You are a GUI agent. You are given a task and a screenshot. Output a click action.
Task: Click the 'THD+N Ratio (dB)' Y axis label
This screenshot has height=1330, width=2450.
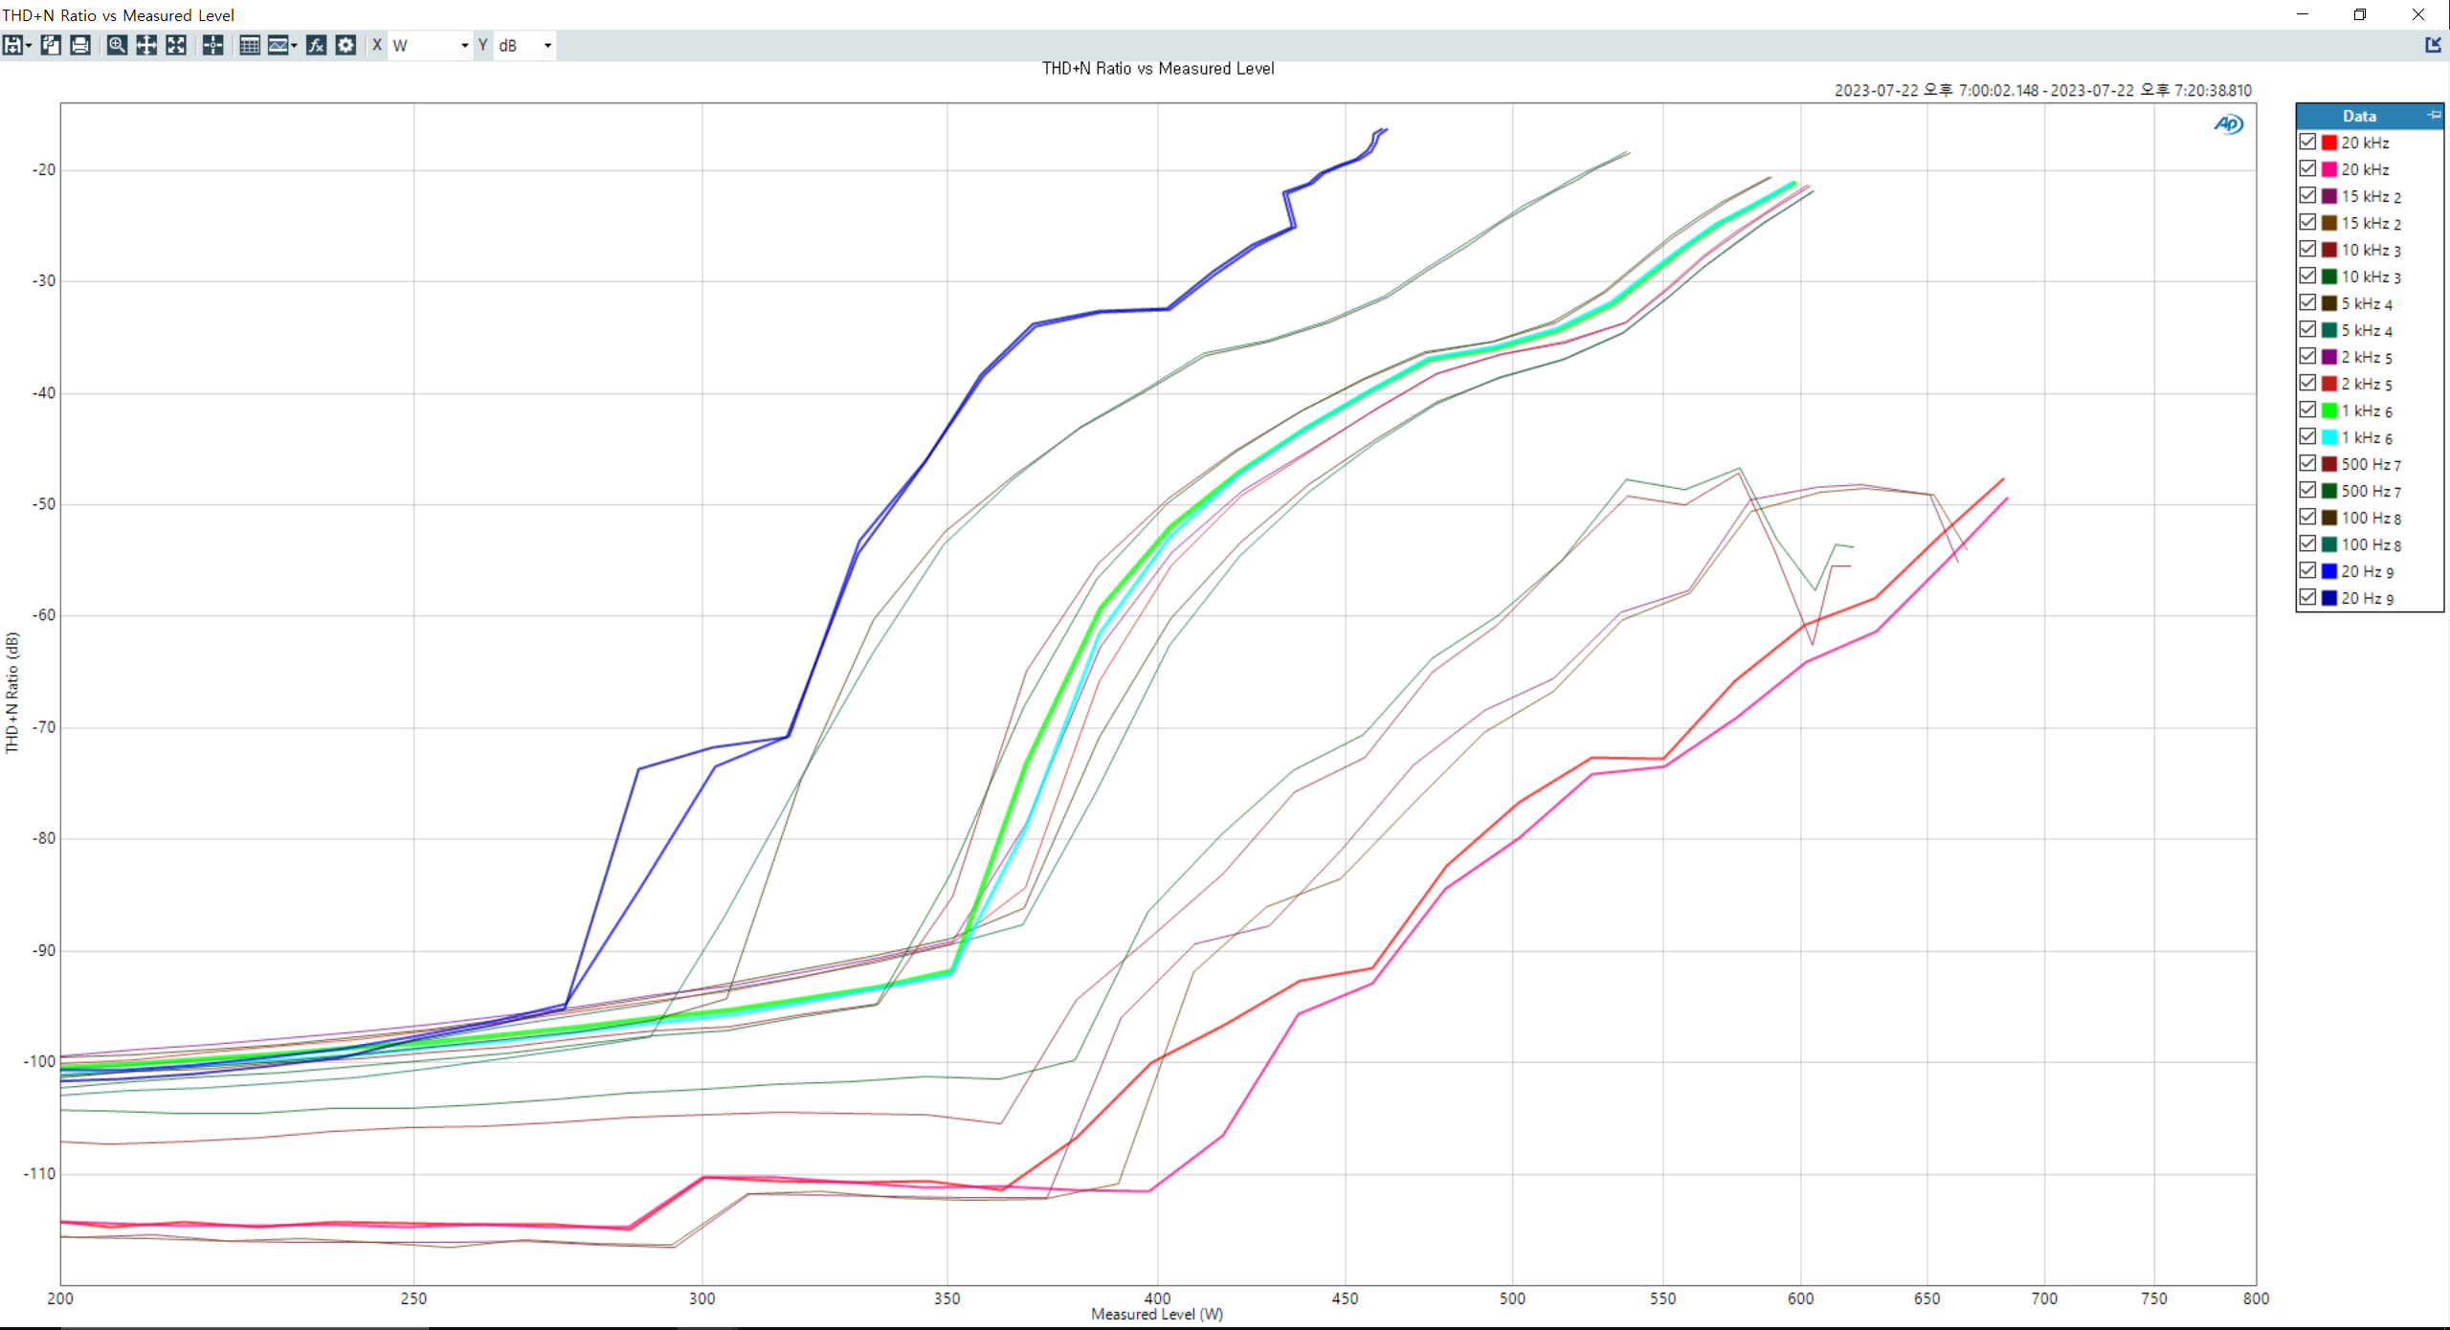click(x=11, y=692)
